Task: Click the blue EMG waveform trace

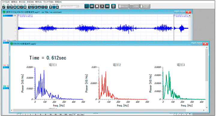Action: 95,28
